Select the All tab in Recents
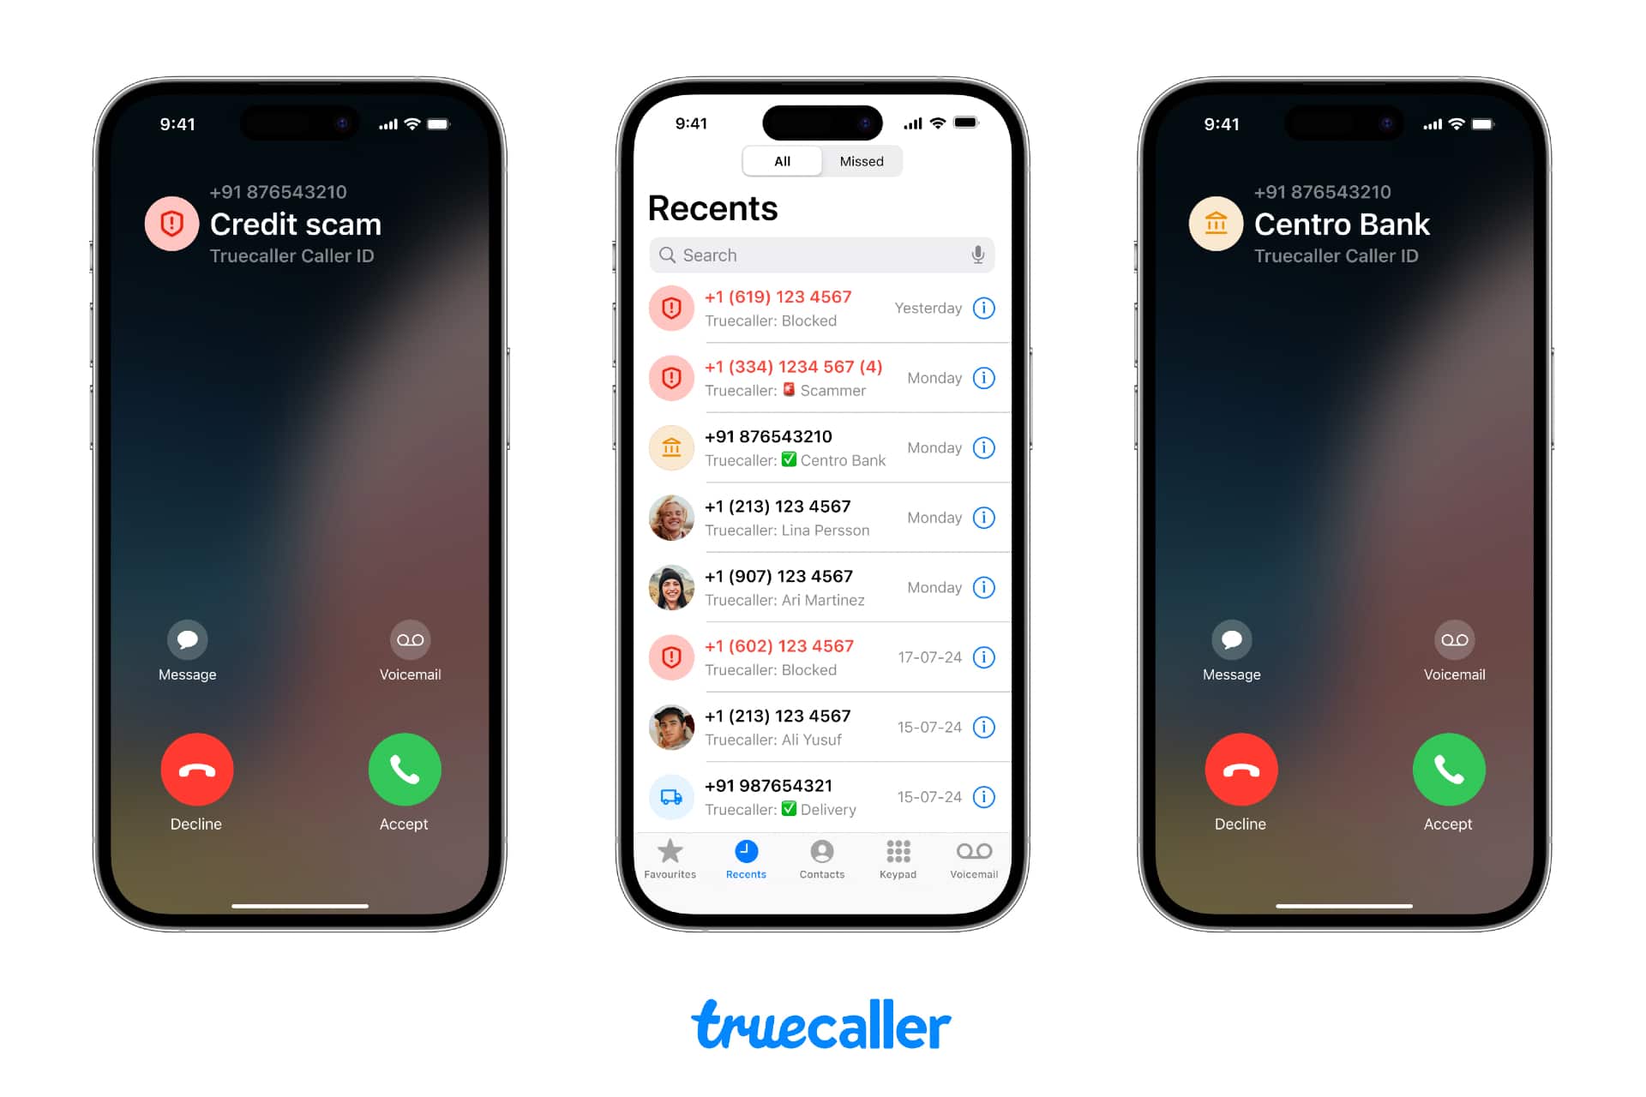1646x1097 pixels. pyautogui.click(x=783, y=160)
